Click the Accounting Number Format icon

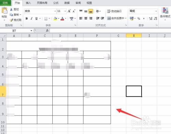(x=132, y=18)
